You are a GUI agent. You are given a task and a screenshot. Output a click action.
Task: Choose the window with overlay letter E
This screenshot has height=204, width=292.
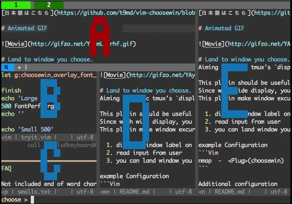click(x=234, y=91)
